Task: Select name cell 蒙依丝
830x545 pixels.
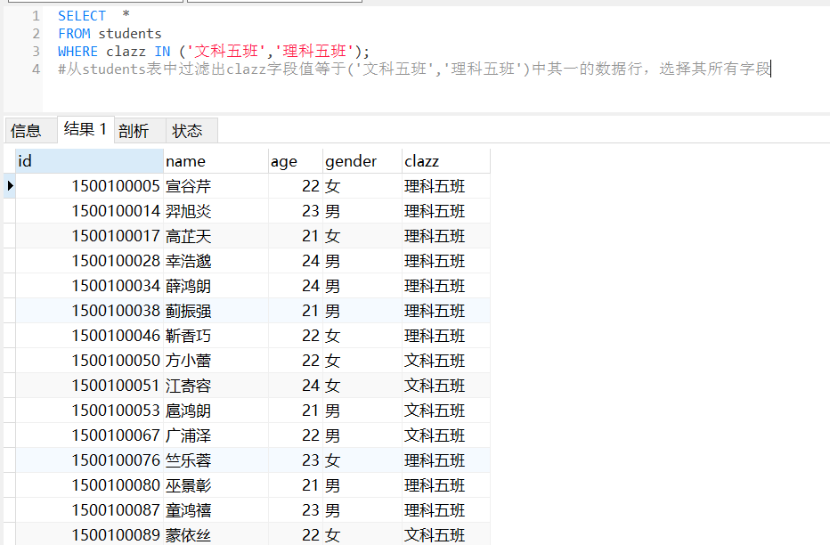Action: click(x=216, y=534)
